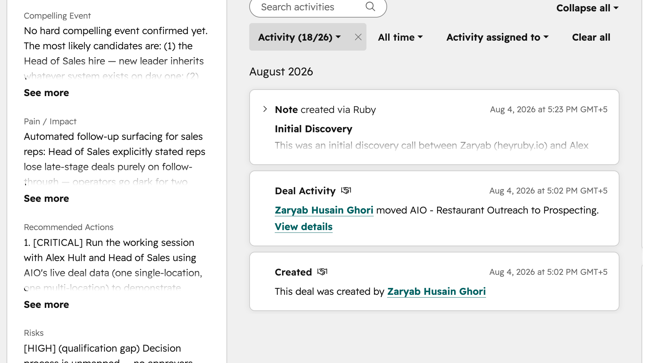Open the Collapse all dropdown

(x=587, y=8)
